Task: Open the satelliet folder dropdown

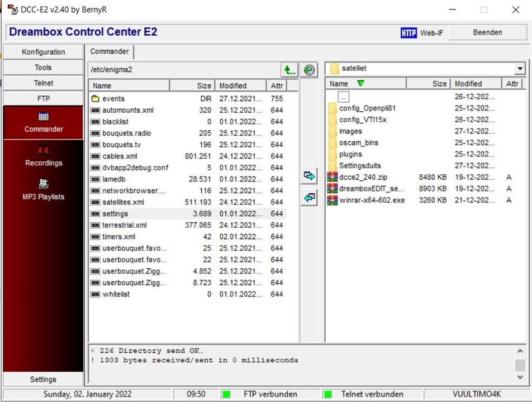Action: click(520, 68)
